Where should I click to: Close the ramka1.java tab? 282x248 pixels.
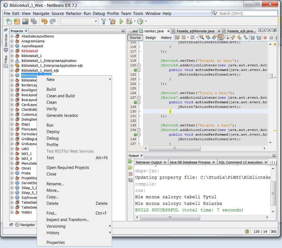(168, 31)
